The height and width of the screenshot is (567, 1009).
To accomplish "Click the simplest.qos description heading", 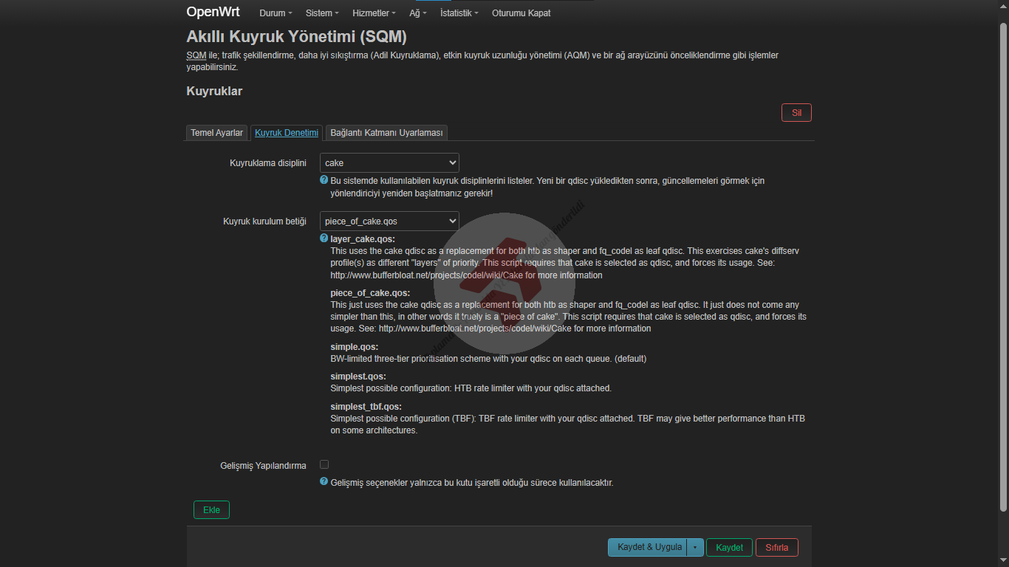I will point(358,377).
